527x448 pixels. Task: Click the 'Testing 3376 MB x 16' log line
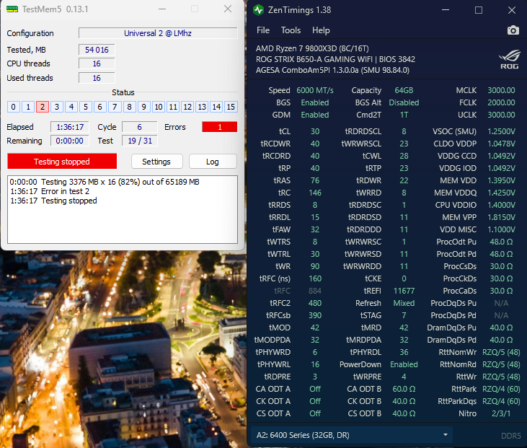pos(105,182)
